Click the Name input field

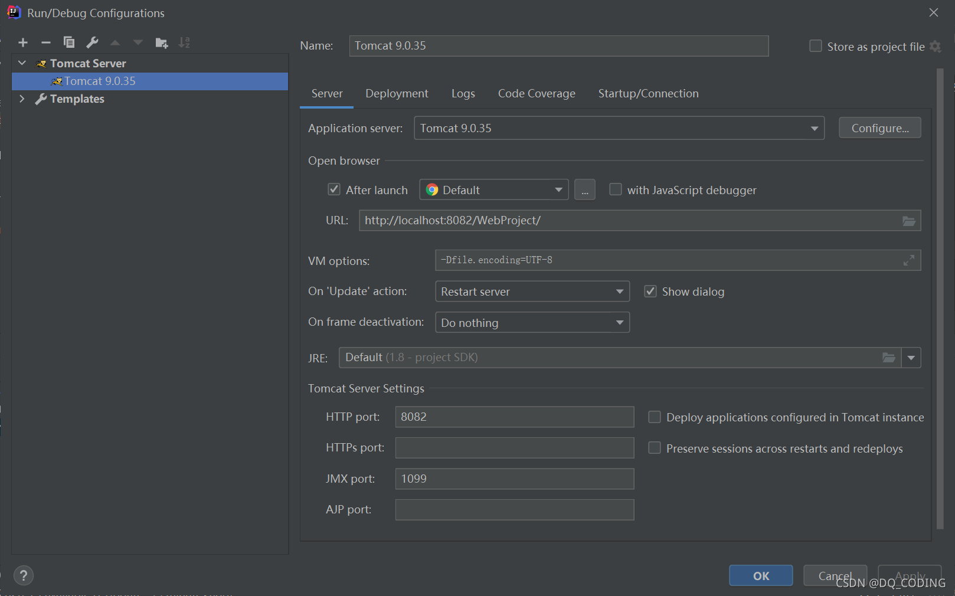click(x=559, y=46)
